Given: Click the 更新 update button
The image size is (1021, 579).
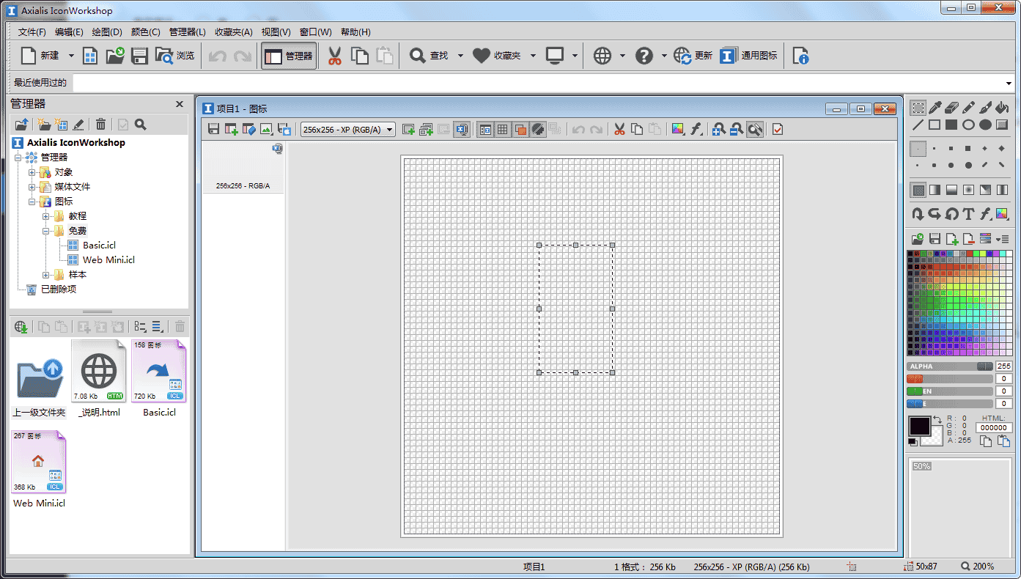Looking at the screenshot, I should pyautogui.click(x=693, y=56).
